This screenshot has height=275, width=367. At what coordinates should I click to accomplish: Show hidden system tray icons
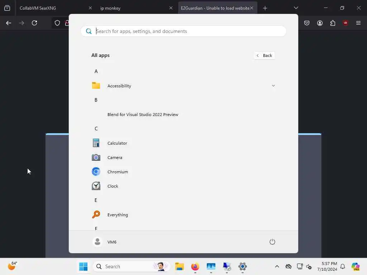point(277,266)
